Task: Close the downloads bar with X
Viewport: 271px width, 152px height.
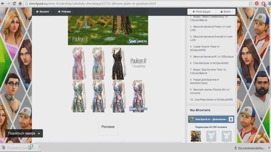Action: point(269,148)
